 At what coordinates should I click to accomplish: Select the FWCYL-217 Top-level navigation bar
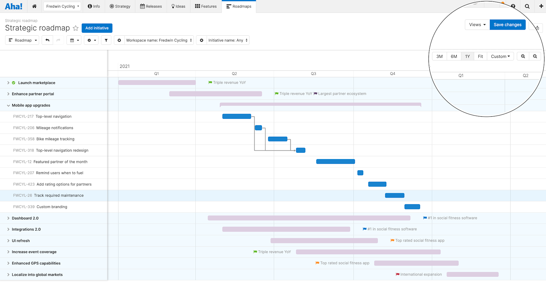[x=236, y=116]
